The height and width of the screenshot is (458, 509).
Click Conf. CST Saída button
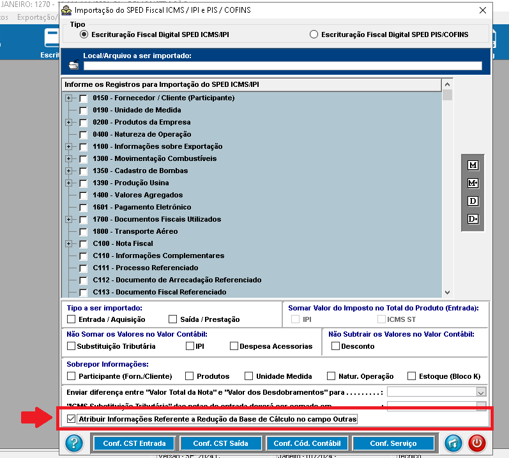(x=221, y=443)
